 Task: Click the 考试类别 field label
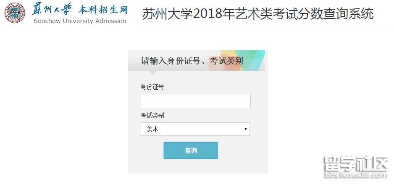click(x=152, y=115)
